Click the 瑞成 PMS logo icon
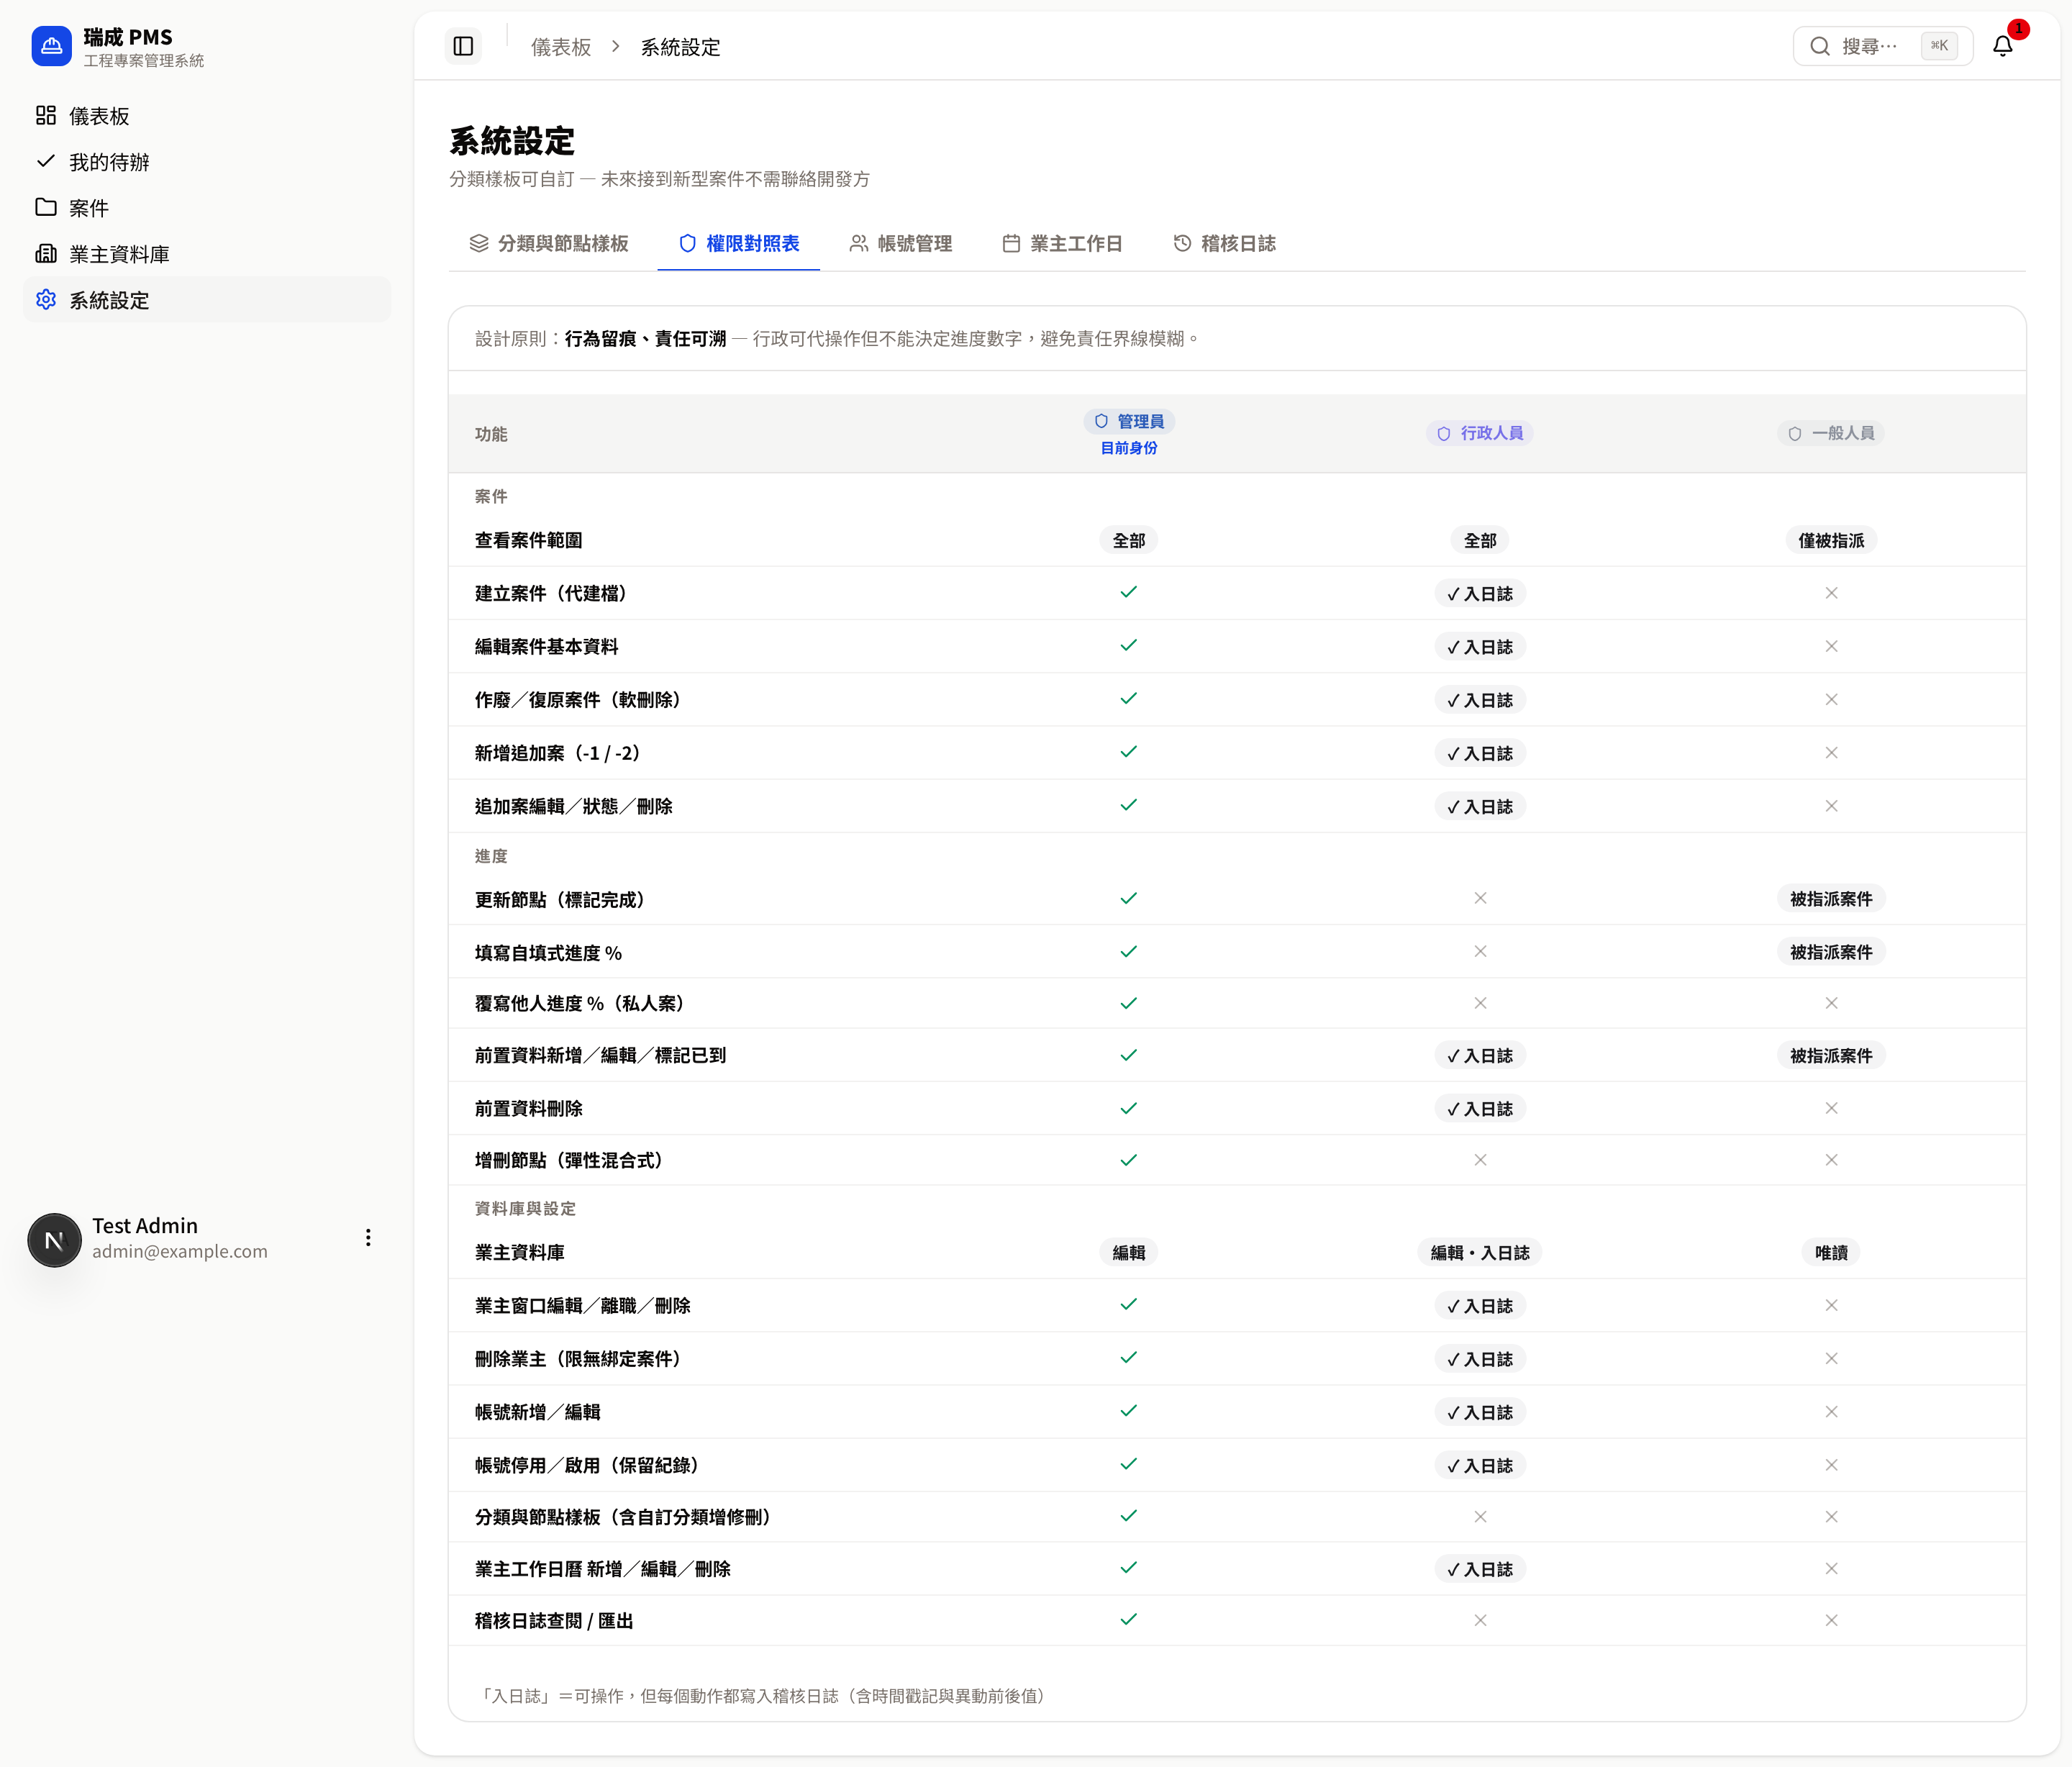 tap(51, 46)
